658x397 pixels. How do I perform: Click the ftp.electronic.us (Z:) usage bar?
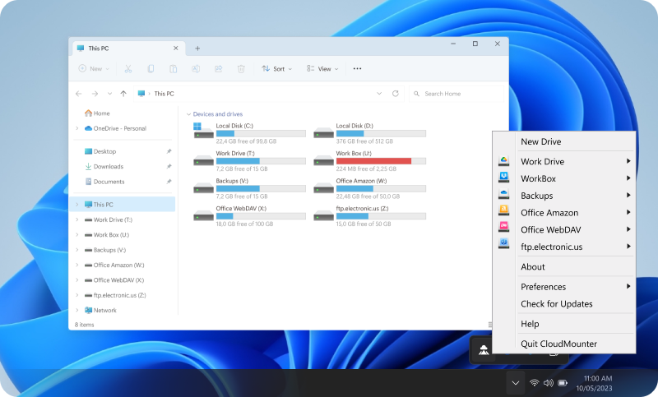(381, 216)
